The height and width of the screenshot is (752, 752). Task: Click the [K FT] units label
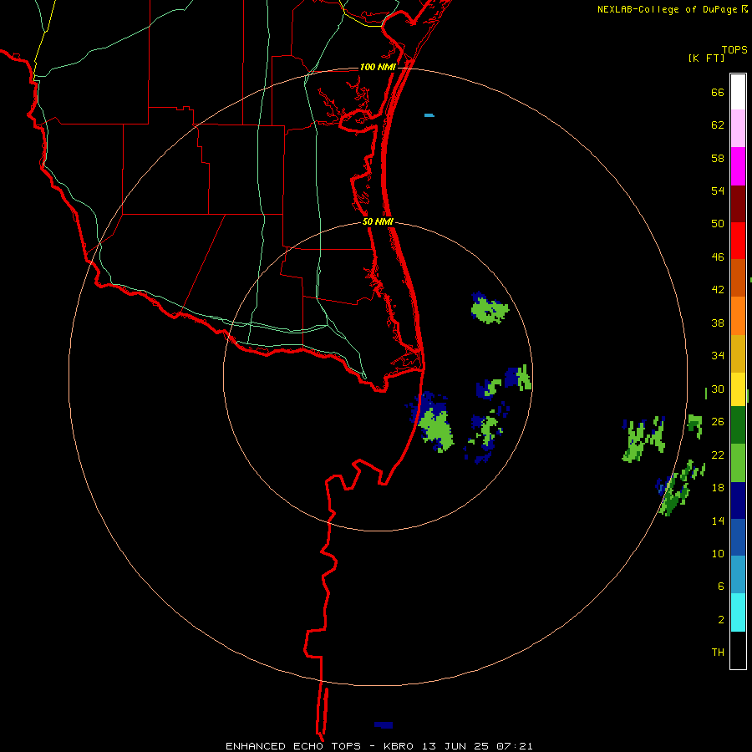[x=706, y=58]
